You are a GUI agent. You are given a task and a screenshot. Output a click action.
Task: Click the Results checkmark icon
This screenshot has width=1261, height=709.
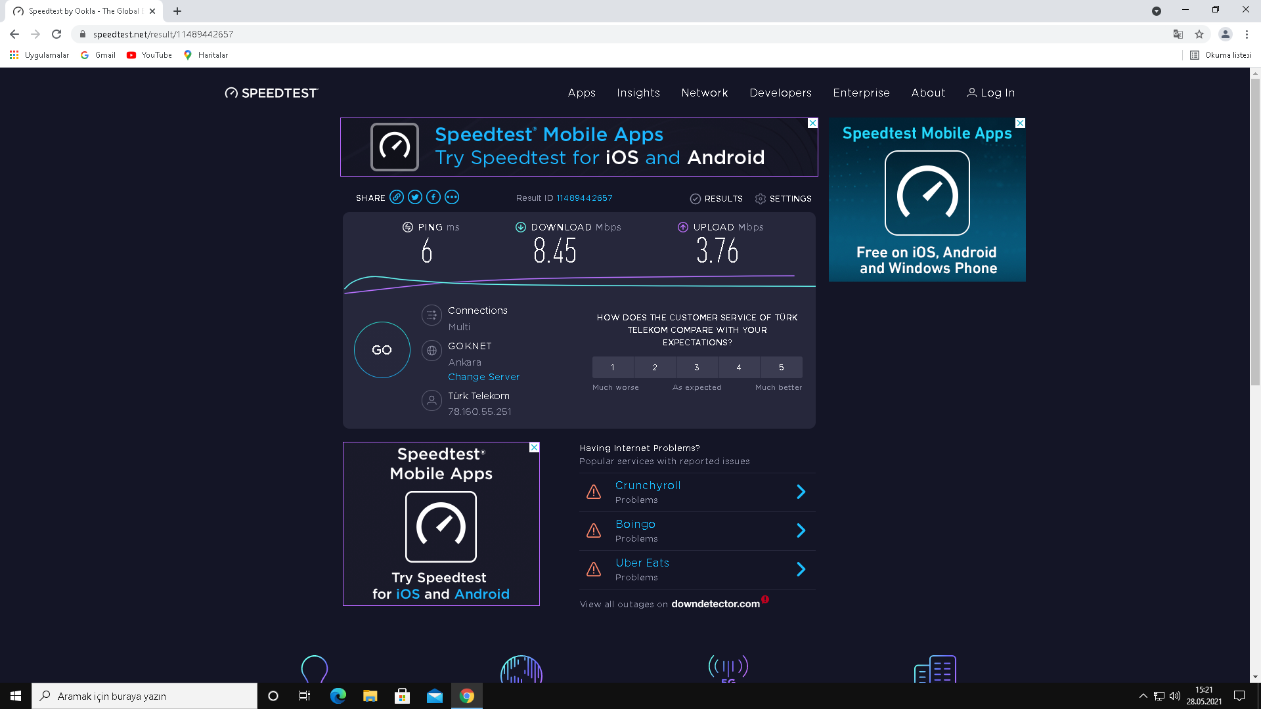coord(695,198)
